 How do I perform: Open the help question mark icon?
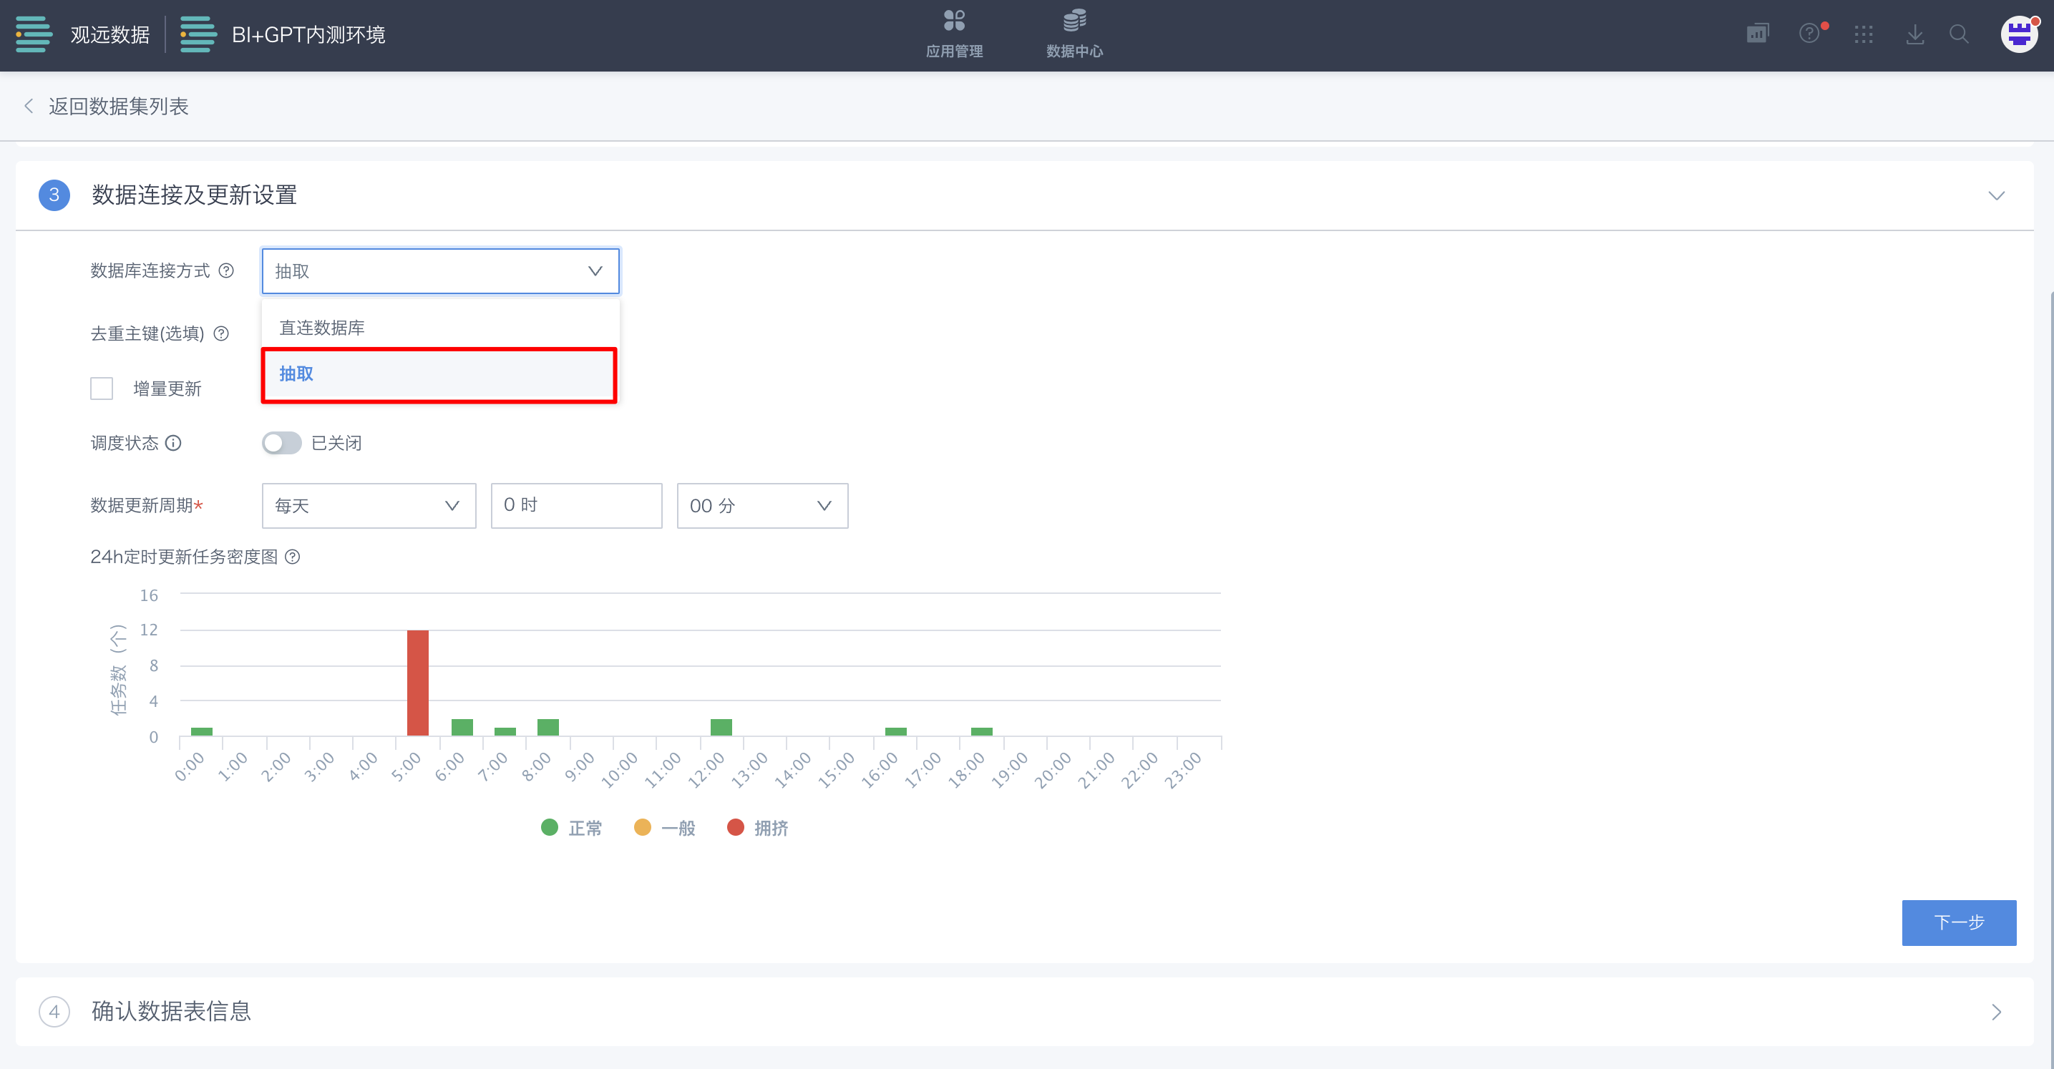pyautogui.click(x=1809, y=34)
